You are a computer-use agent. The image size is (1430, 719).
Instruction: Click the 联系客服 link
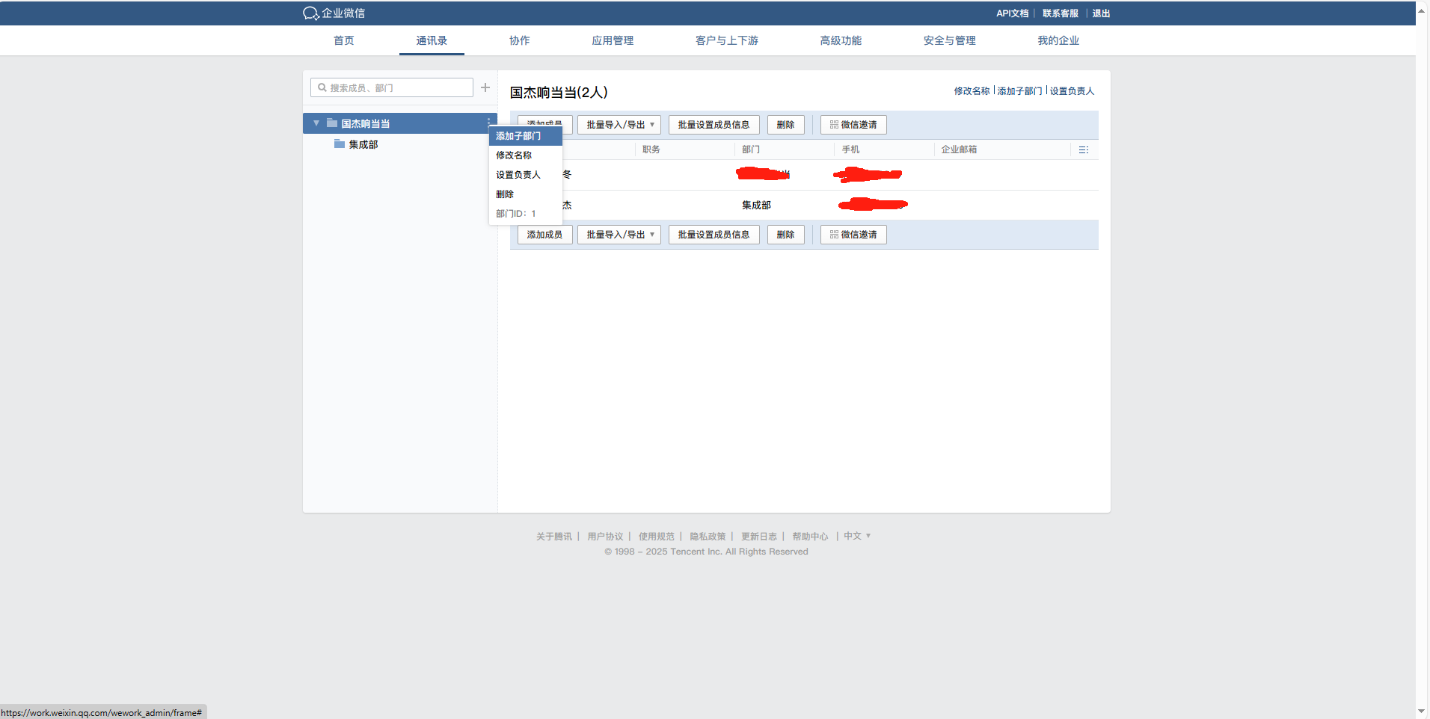[x=1061, y=13]
